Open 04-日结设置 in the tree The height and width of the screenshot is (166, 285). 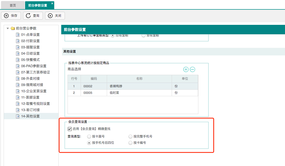pyautogui.click(x=30, y=53)
